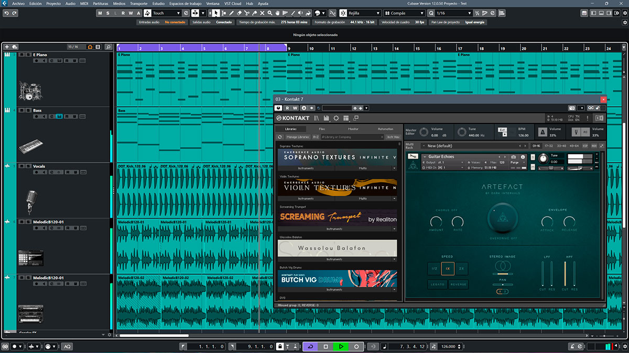Screen dimensions: 629x353
Task: Switch to Kontakt Monitor tab
Action: [353, 129]
